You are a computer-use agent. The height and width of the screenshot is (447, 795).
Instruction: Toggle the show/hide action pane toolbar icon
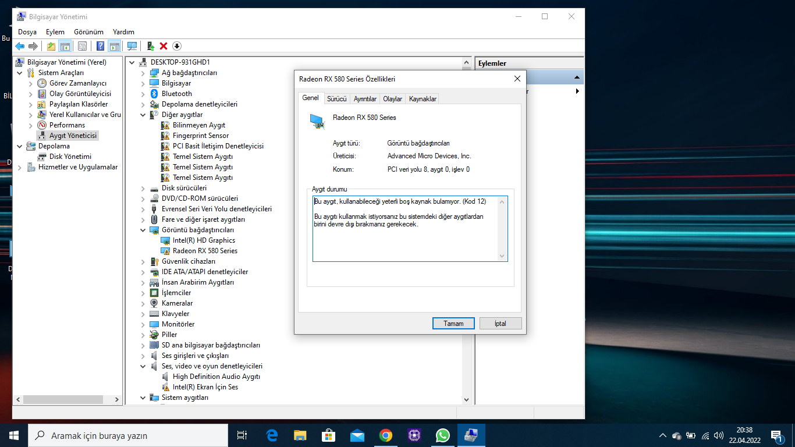(114, 46)
